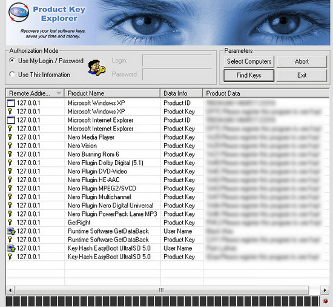This screenshot has height=307, width=333.
Task: Click key icon of Nero Plugin MPEG2/SVCD row
Action: tap(10, 188)
